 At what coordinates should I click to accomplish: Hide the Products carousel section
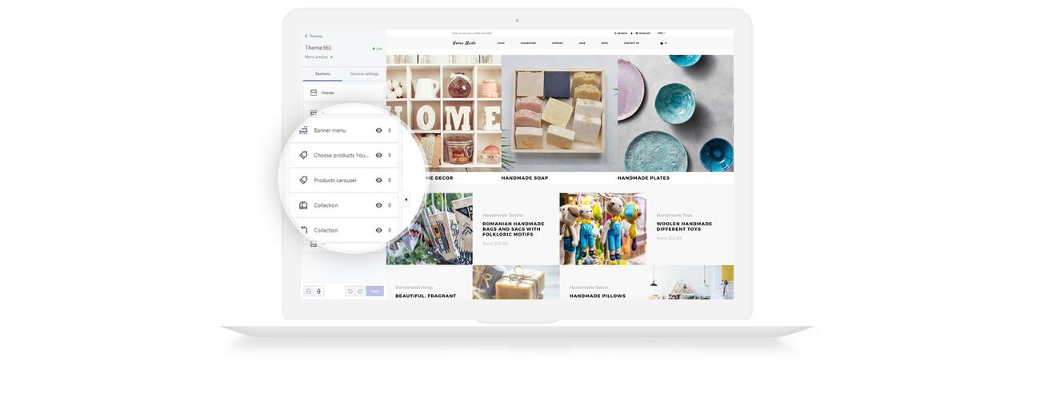378,180
